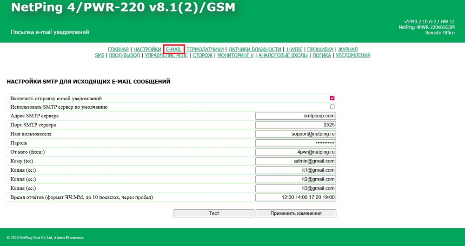The image size is (465, 246).
Task: Go to the 1-WIRE page
Action: pyautogui.click(x=294, y=49)
